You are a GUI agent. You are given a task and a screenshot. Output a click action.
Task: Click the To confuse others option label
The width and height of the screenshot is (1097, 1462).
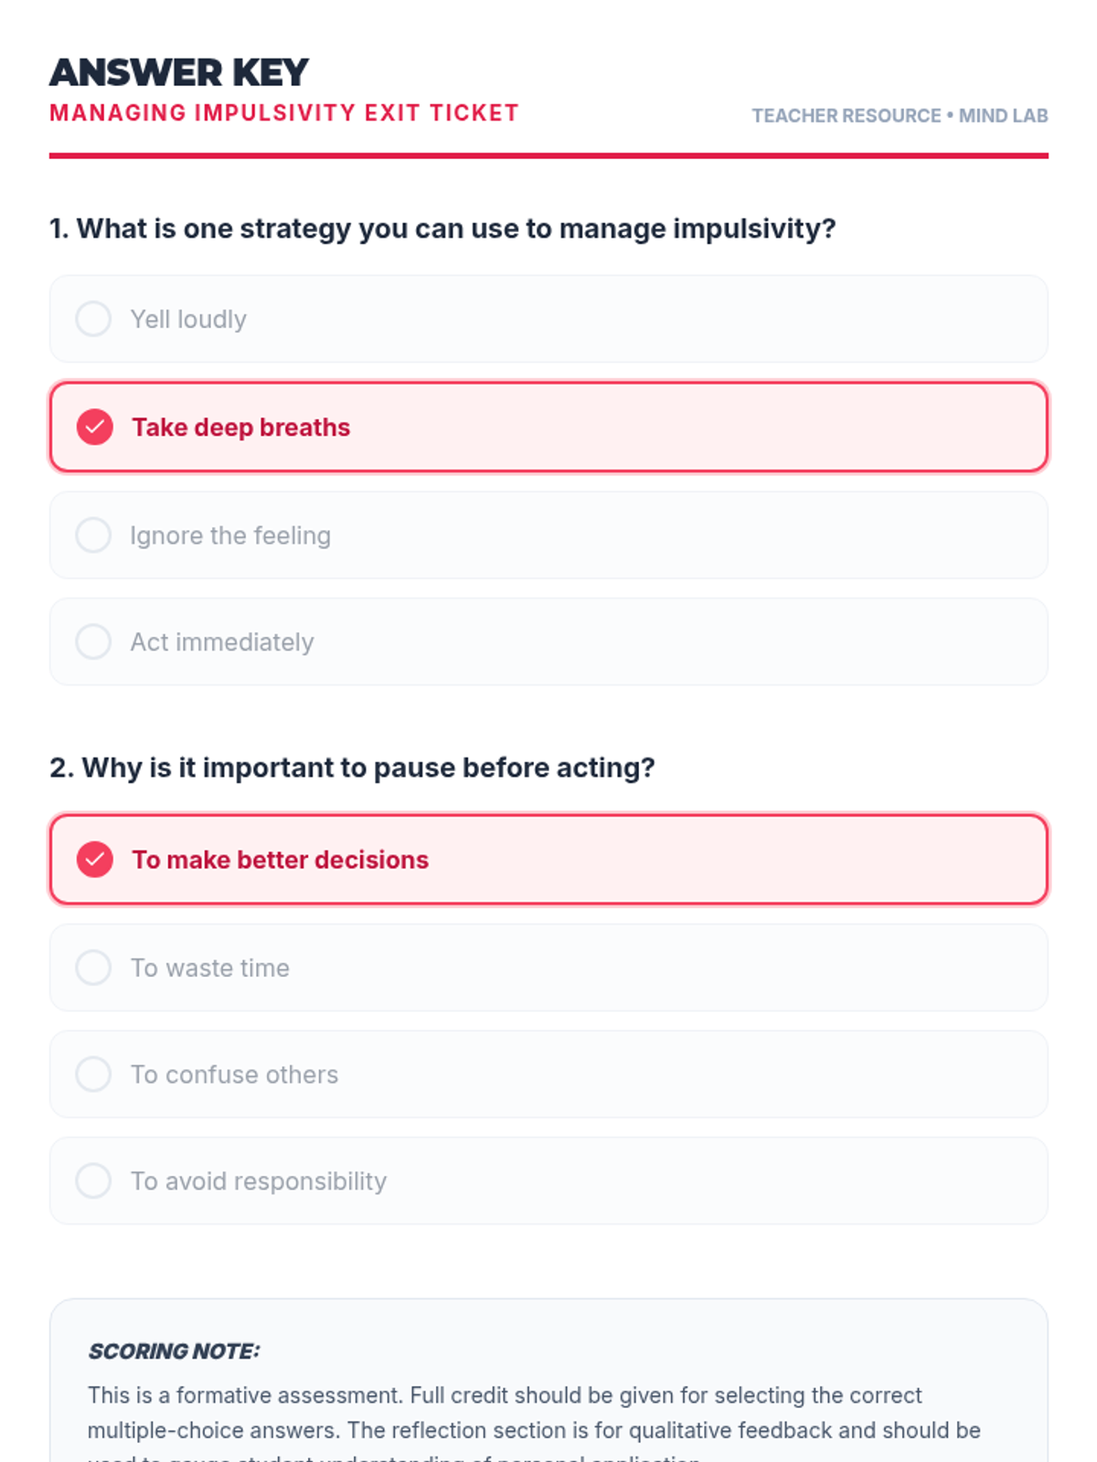coord(234,1075)
